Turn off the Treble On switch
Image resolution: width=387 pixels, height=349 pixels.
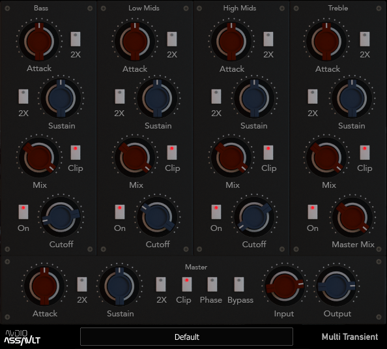click(x=313, y=212)
